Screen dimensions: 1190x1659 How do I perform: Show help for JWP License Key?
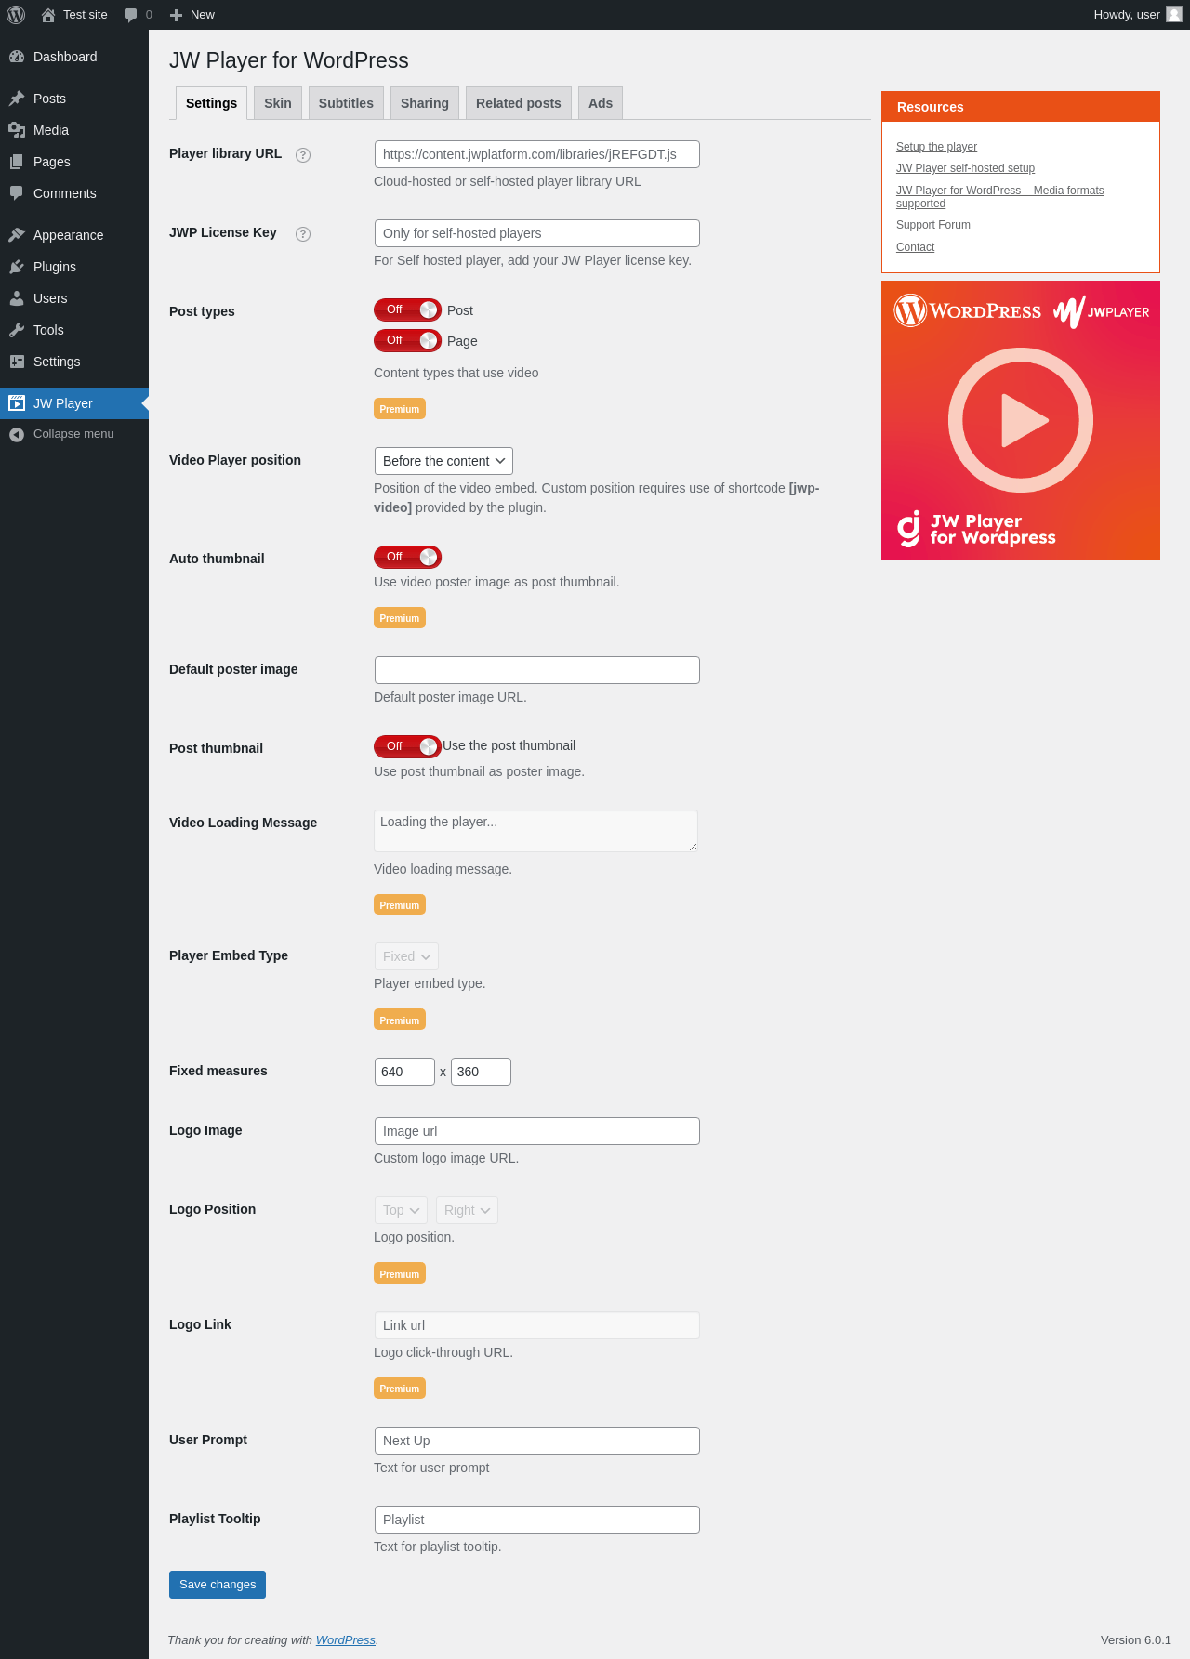click(x=303, y=234)
